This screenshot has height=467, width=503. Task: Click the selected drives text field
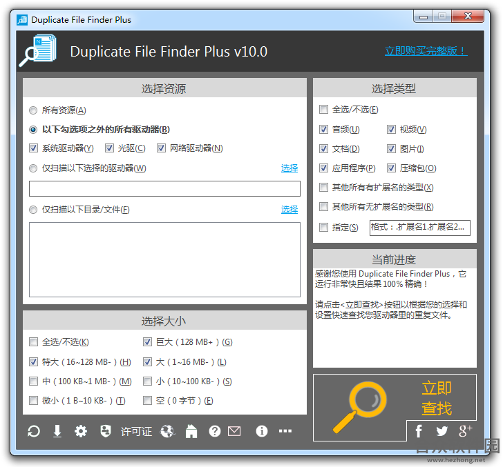(164, 188)
